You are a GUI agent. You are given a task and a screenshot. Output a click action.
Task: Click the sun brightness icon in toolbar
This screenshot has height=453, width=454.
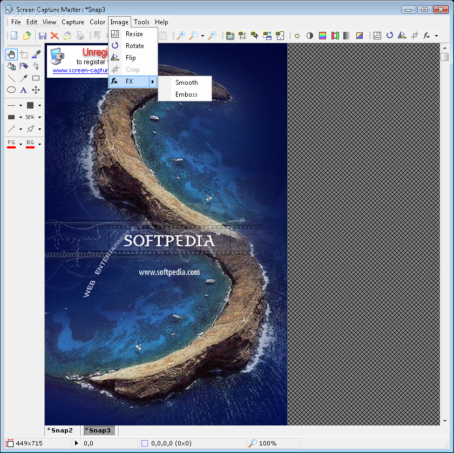[x=297, y=36]
